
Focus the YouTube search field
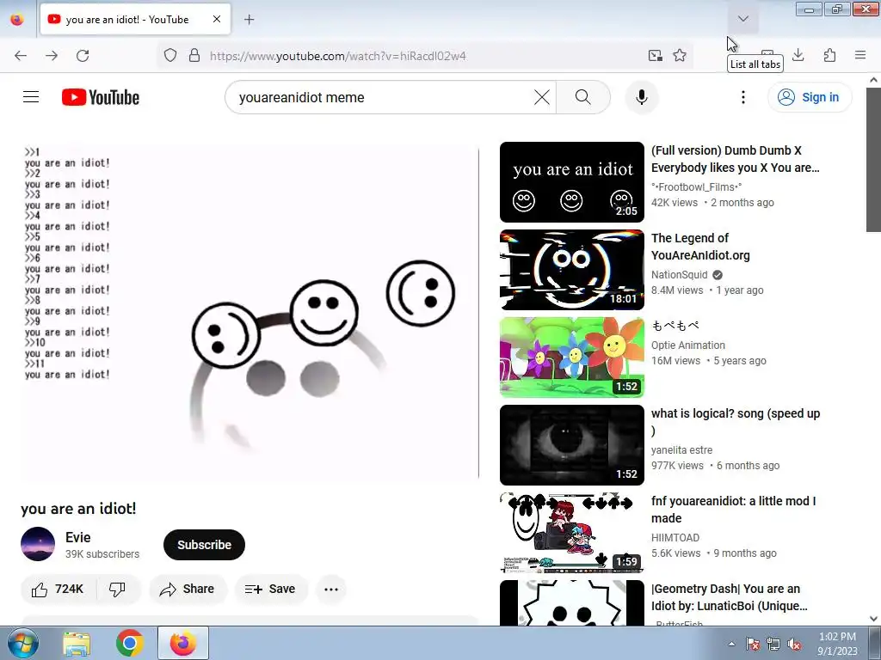pyautogui.click(x=382, y=97)
